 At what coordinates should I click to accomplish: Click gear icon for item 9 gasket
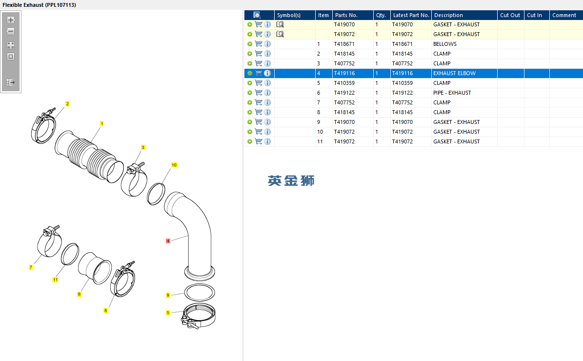(x=249, y=122)
